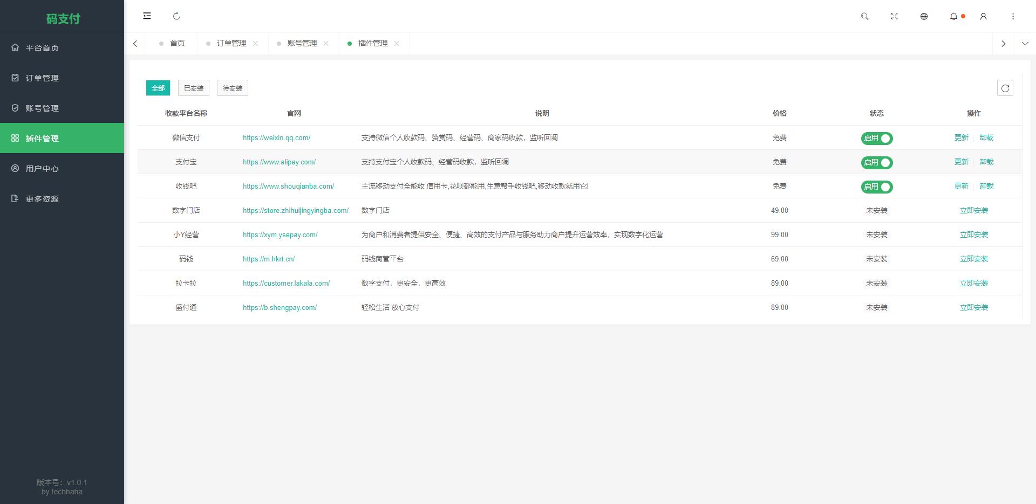The width and height of the screenshot is (1036, 504).
Task: Enter fullscreen mode via the fullscreen icon
Action: (x=894, y=17)
